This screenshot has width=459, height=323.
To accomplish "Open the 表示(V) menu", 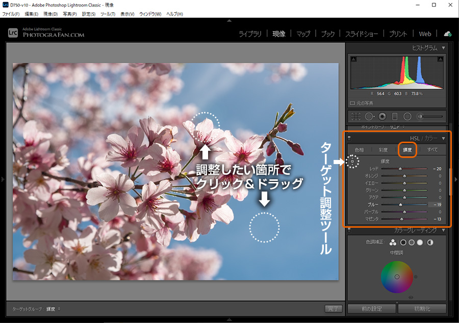I will point(127,14).
